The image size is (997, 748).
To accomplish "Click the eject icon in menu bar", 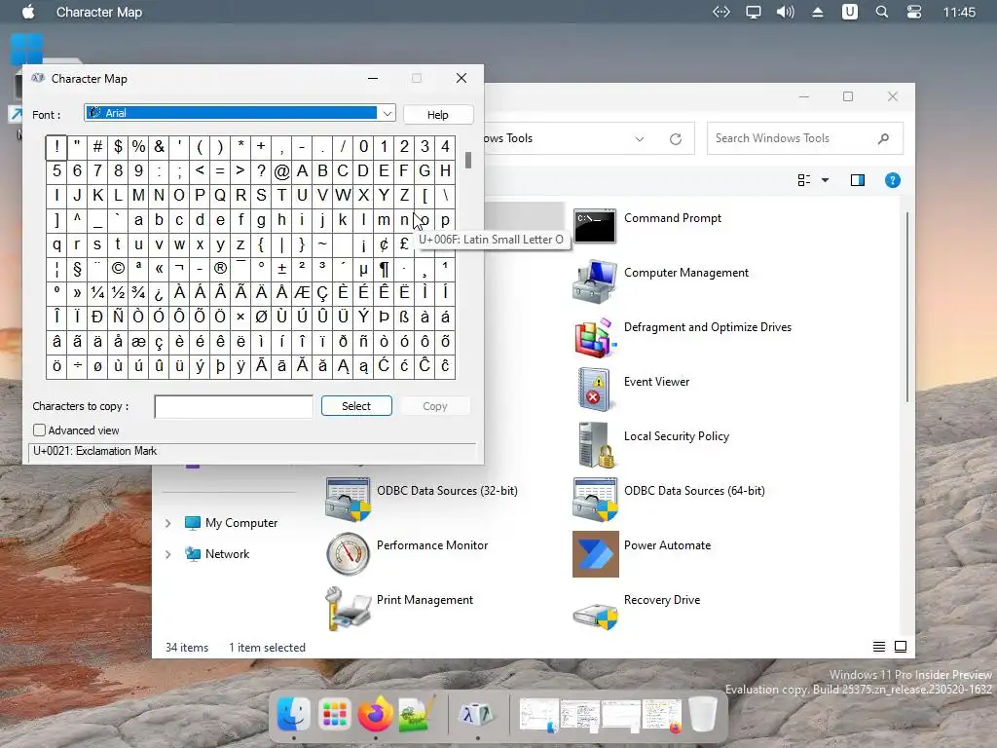I will tap(818, 12).
